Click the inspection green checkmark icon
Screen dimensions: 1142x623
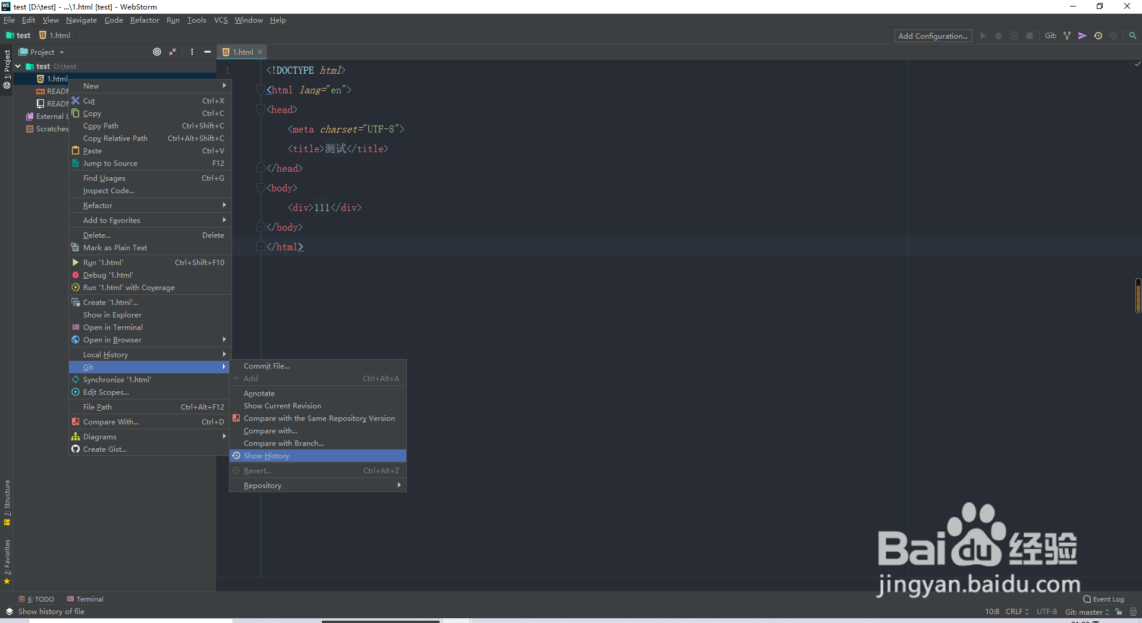tap(1137, 64)
